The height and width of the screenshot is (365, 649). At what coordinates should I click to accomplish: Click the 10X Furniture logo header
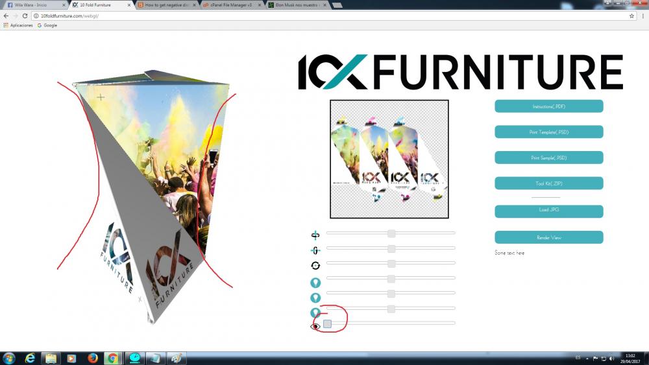[x=461, y=72]
